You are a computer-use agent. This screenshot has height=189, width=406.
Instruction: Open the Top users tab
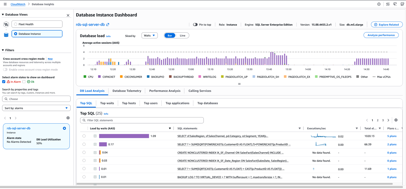point(151,103)
